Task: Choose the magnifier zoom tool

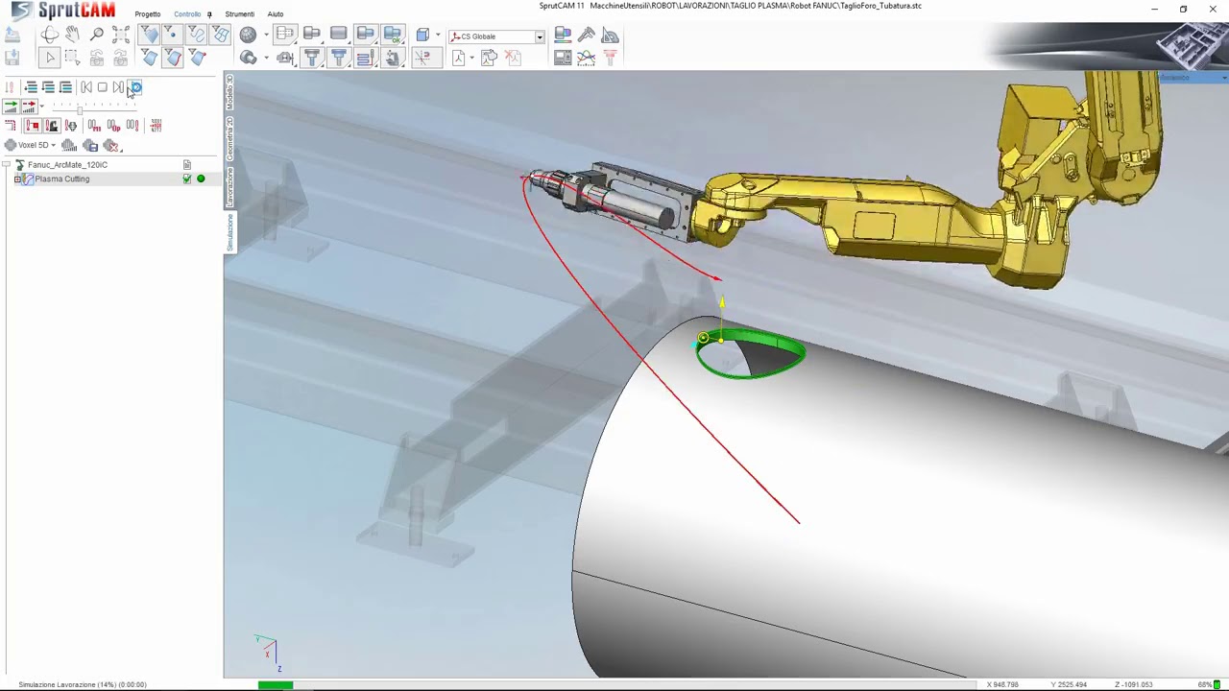Action: 97,34
